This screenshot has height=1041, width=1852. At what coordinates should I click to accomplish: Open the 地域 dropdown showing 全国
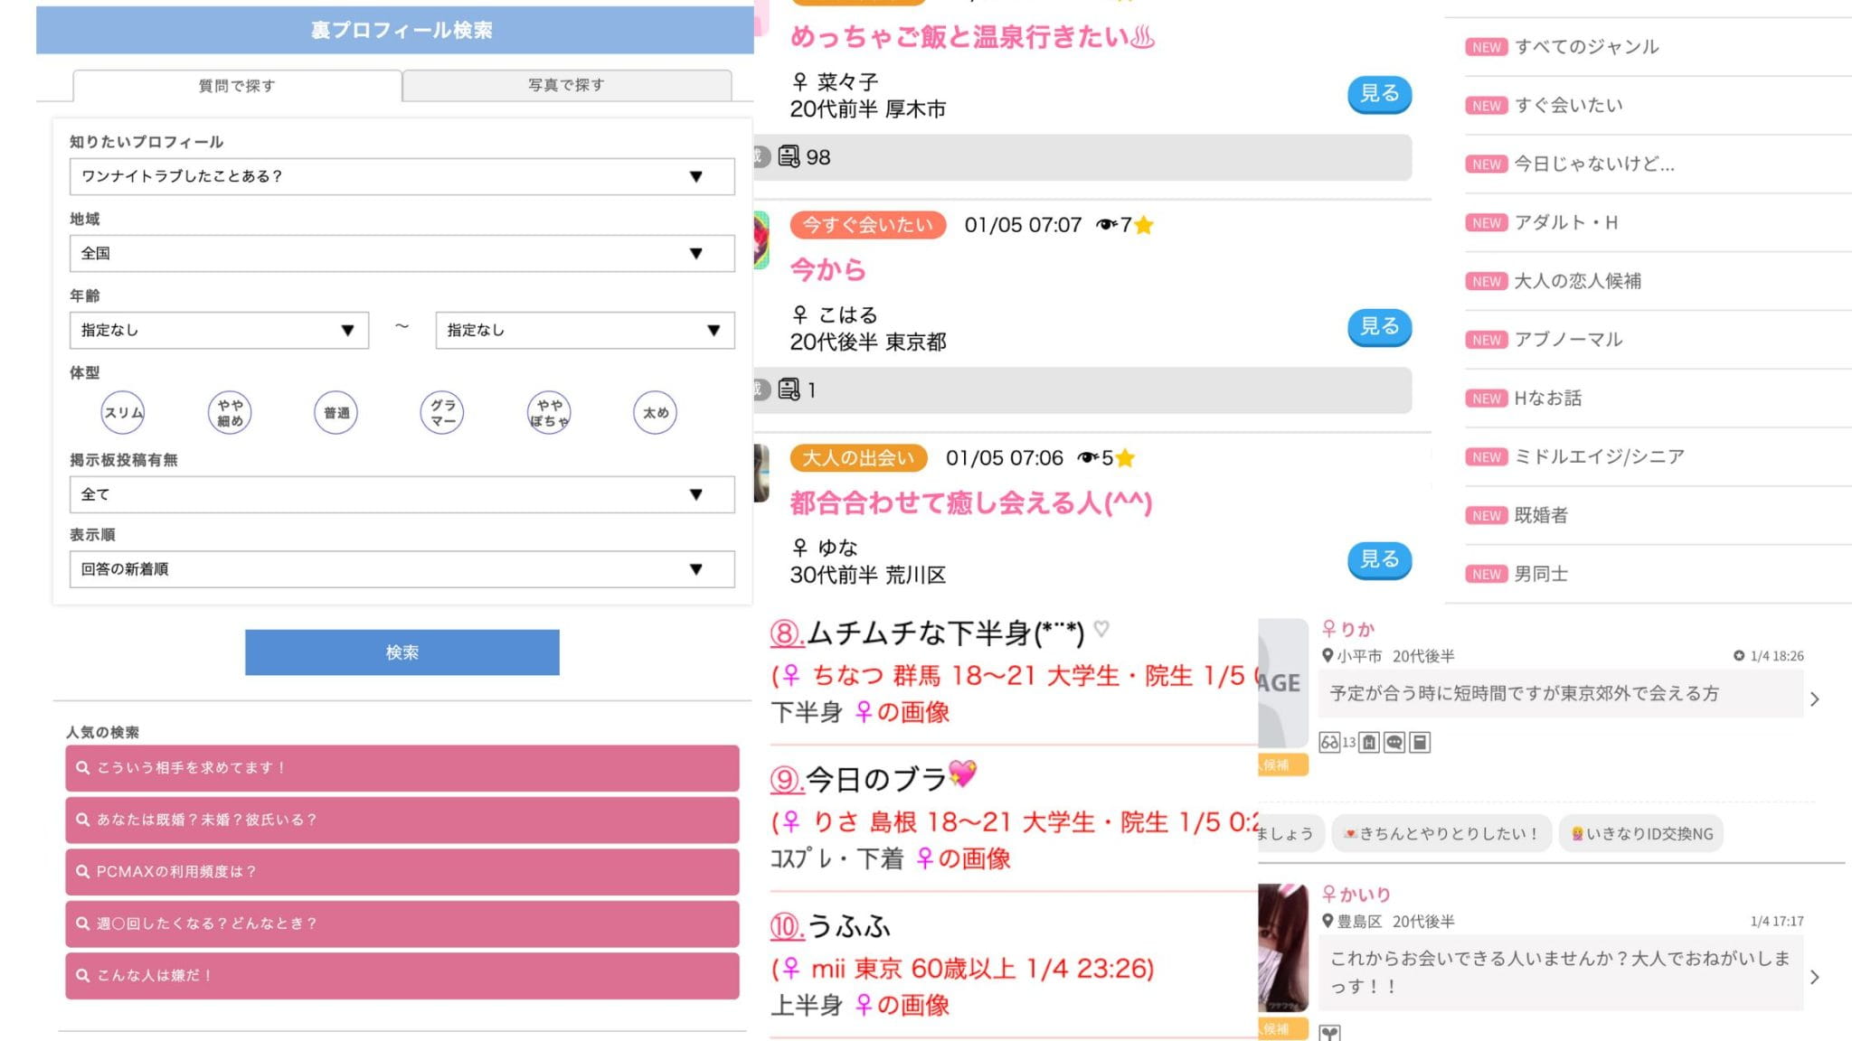click(x=402, y=254)
